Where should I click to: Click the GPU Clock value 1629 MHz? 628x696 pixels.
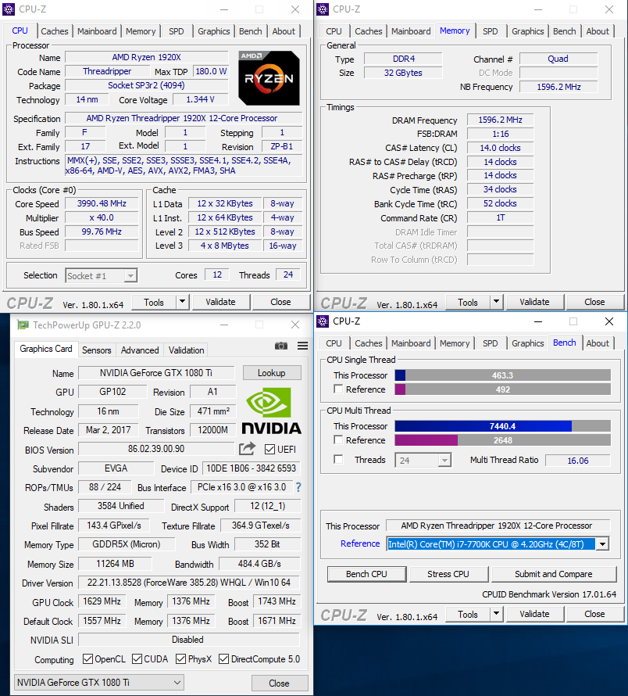point(102,601)
